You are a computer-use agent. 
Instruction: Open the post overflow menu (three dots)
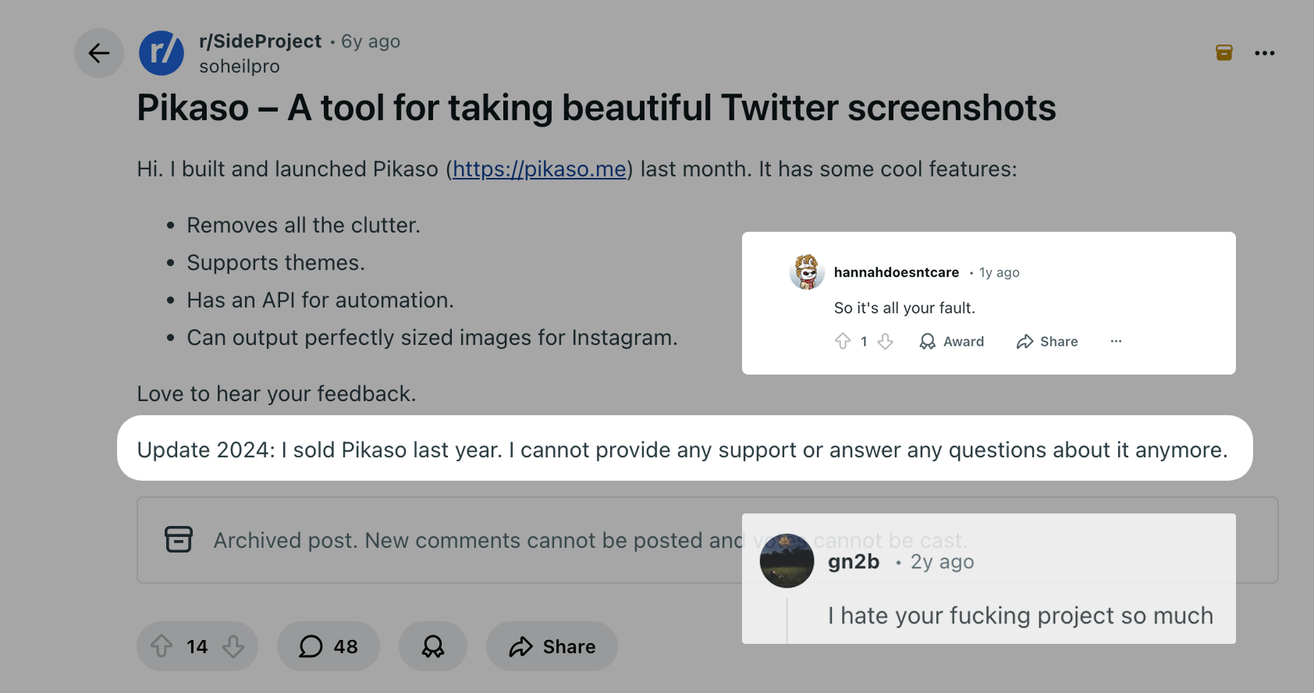(1264, 53)
